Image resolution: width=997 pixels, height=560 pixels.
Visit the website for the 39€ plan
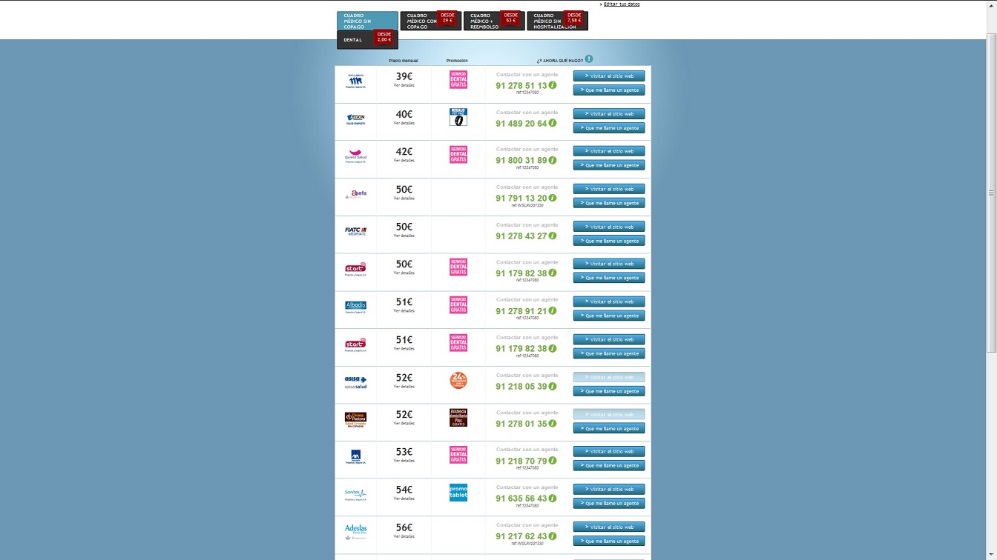[609, 76]
